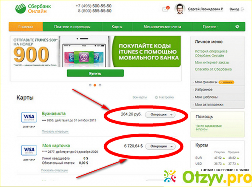Screen dimensions: 252x187
Task: Click the user profile avatar photo
Action: (x=180, y=9)
